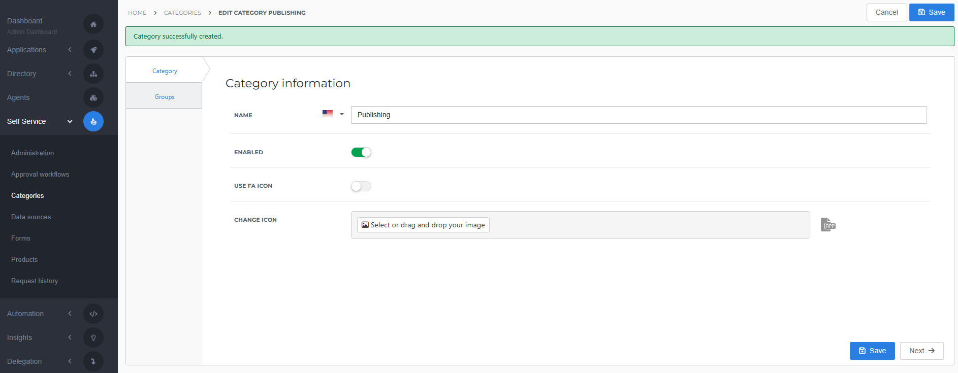Screen dimensions: 958x373
Task: Click the Dashboard home icon
Action: [93, 24]
